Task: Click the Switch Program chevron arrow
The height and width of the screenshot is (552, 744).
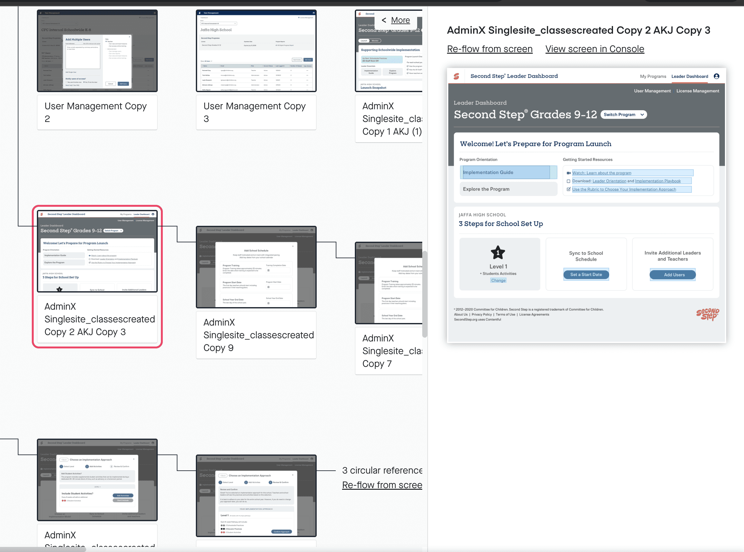Action: pos(642,115)
